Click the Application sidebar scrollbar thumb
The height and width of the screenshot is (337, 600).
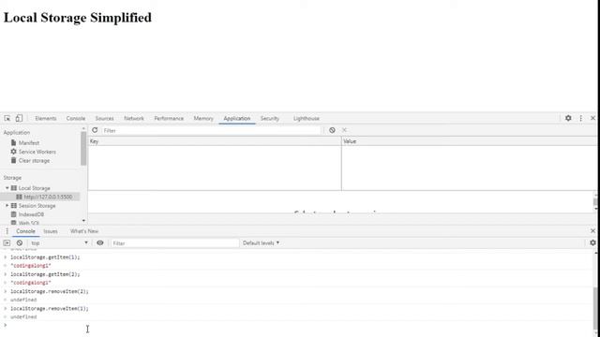pos(83,148)
